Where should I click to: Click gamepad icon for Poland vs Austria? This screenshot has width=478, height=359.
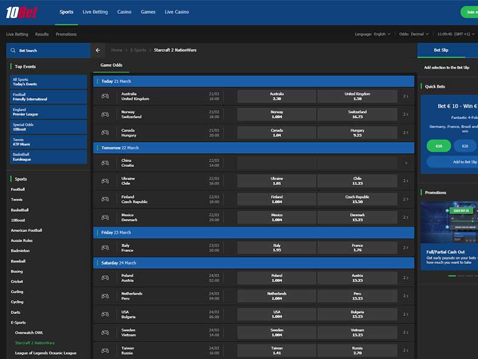(105, 278)
